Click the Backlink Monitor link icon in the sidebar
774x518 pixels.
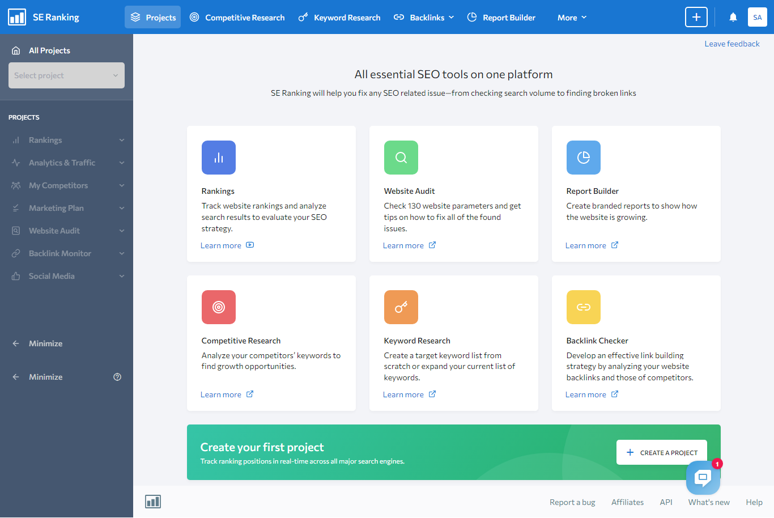click(16, 253)
